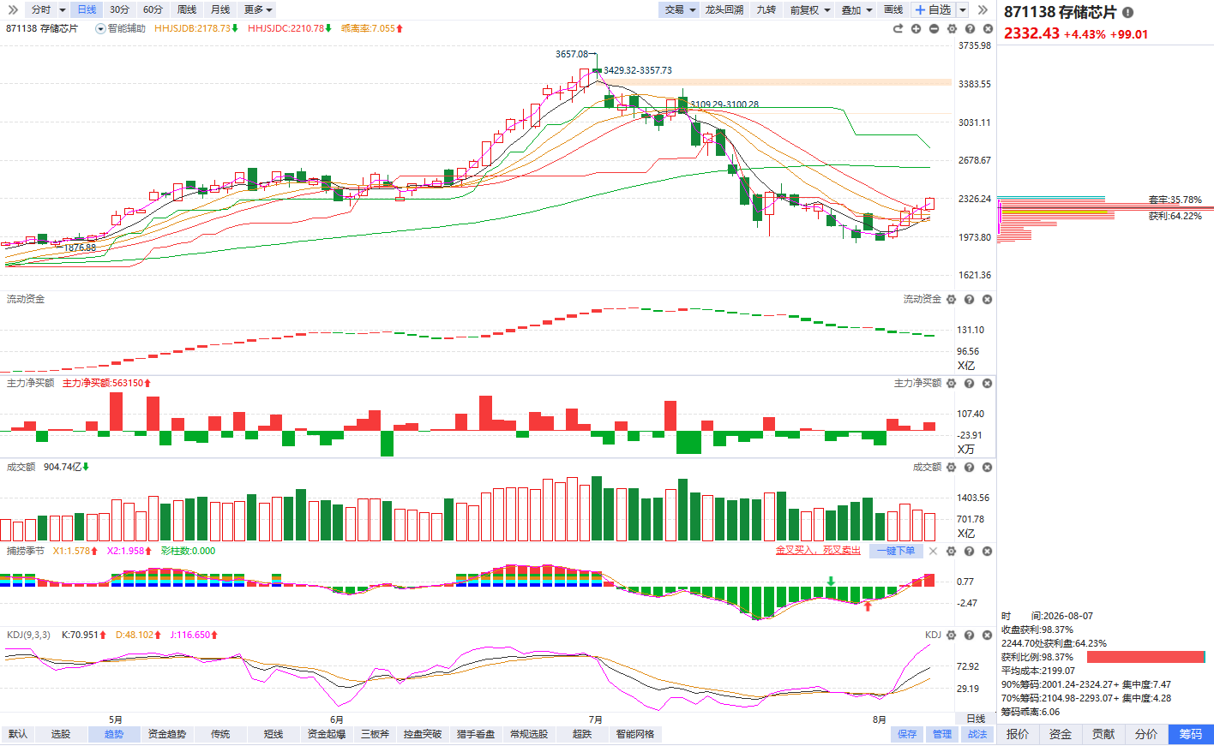Click stock info icon beside 存储芯片 title
This screenshot has height=746, width=1214.
click(x=1127, y=13)
